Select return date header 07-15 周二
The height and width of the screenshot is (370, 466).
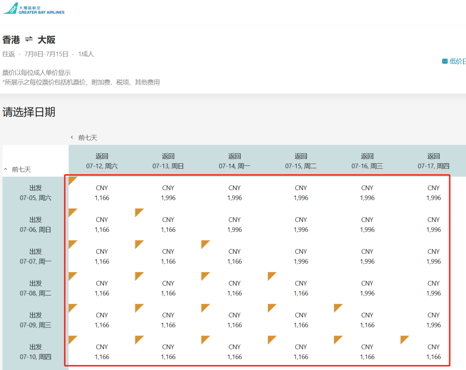(301, 161)
